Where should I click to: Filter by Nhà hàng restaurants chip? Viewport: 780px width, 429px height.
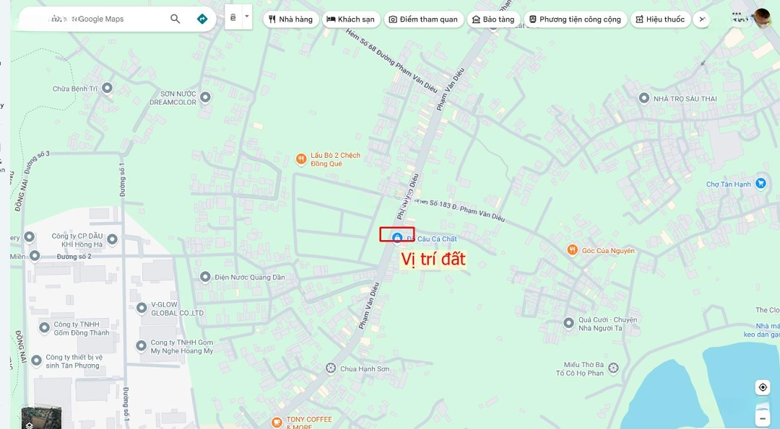(x=291, y=19)
